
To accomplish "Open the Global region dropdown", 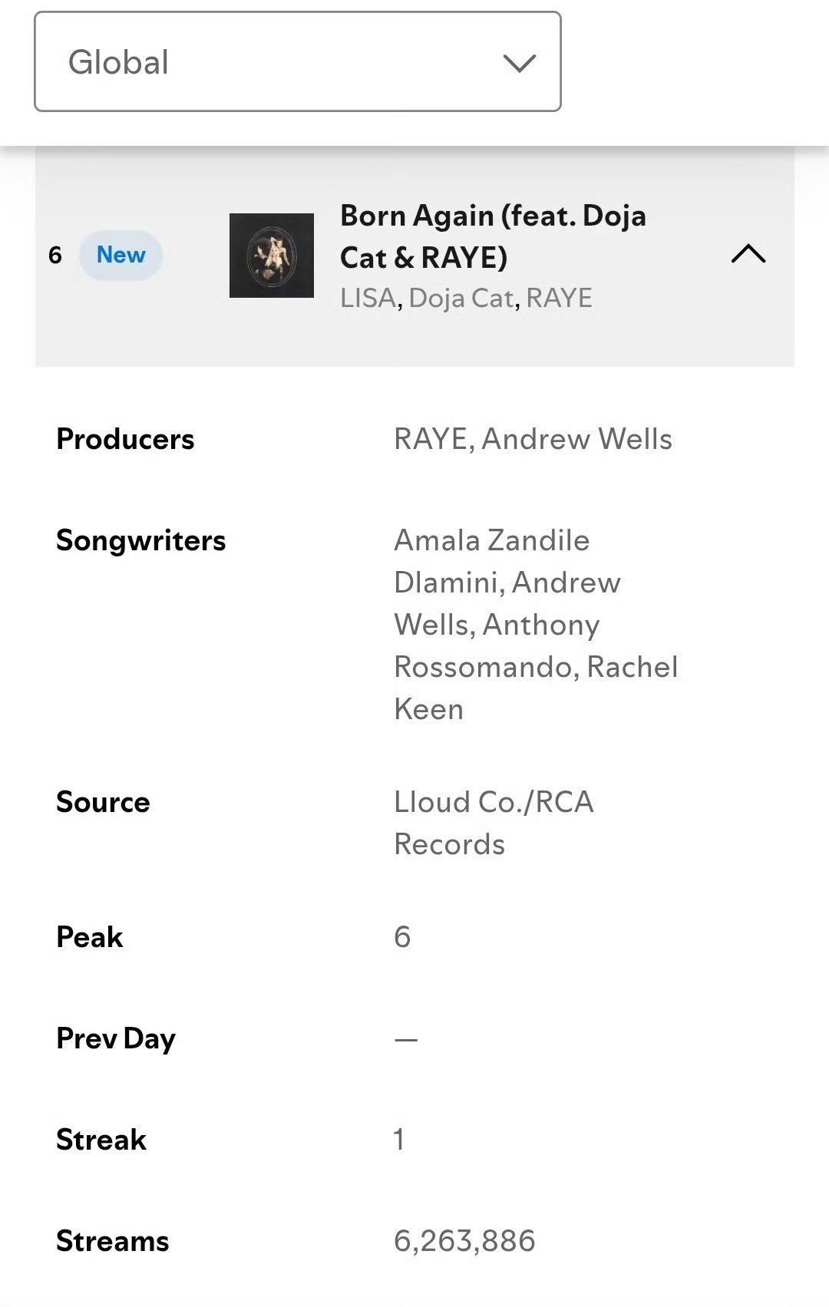I will (298, 61).
